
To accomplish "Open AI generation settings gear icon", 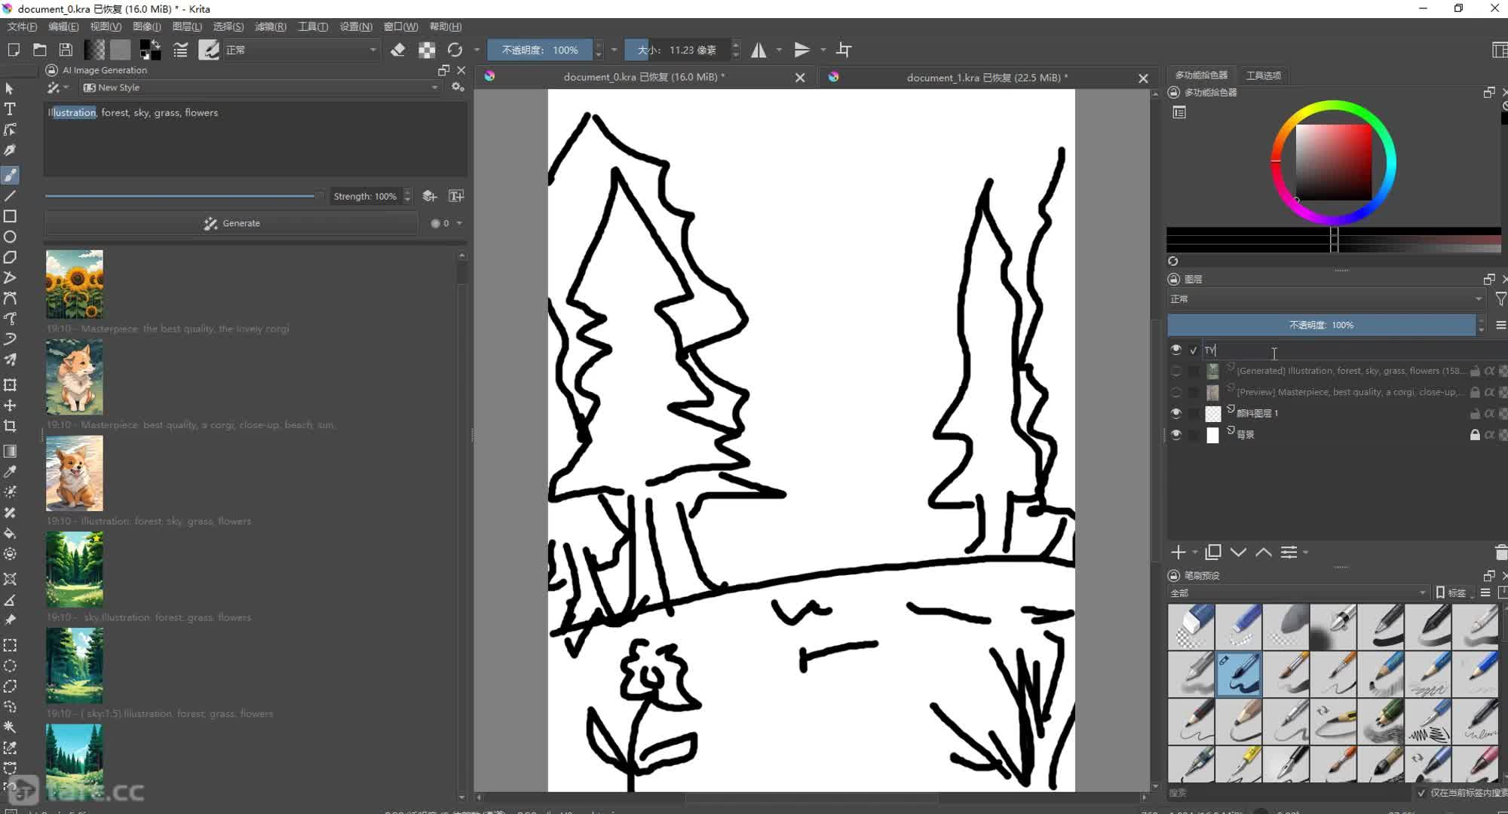I will 458,87.
